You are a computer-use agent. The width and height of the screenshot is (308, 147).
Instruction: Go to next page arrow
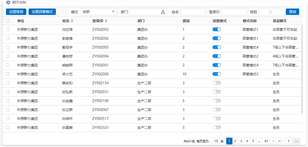273,141
